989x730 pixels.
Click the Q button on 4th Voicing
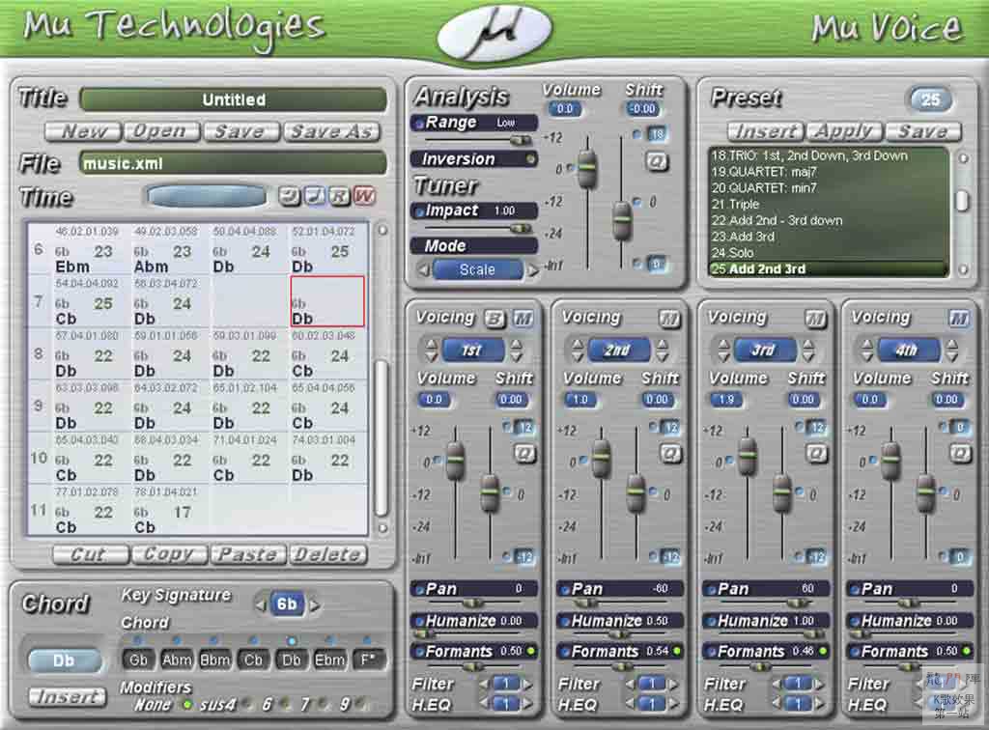(x=960, y=453)
